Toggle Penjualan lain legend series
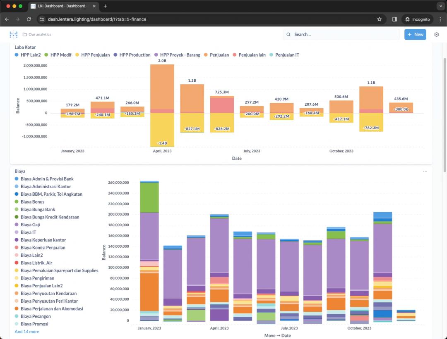Screen dimensions: 447x339 252,55
